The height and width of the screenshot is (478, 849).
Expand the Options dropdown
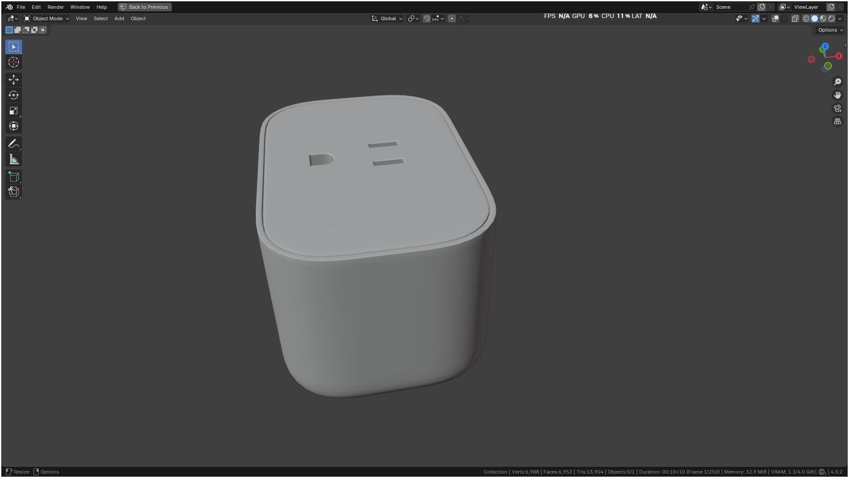point(830,30)
